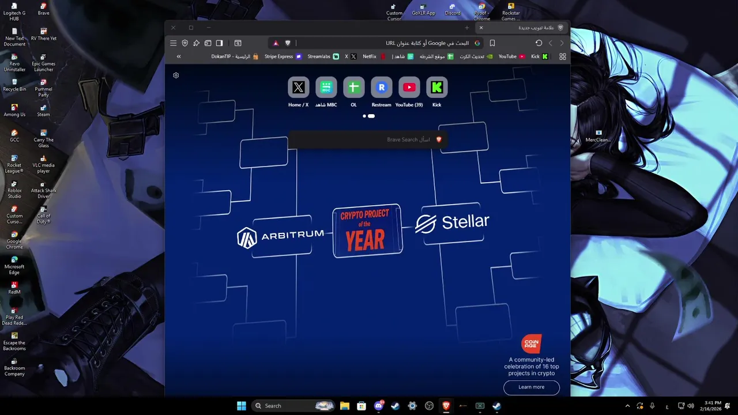The width and height of the screenshot is (738, 415).
Task: Open Brave VPN shield icon in toolbar
Action: 185,43
